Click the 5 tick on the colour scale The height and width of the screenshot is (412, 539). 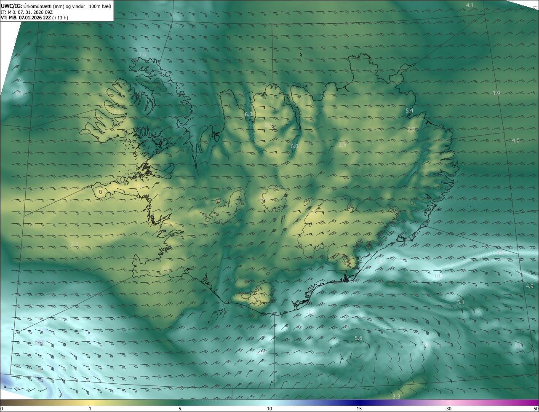coord(180,409)
